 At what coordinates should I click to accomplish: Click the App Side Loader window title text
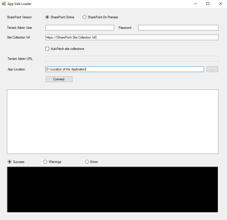pyautogui.click(x=19, y=4)
